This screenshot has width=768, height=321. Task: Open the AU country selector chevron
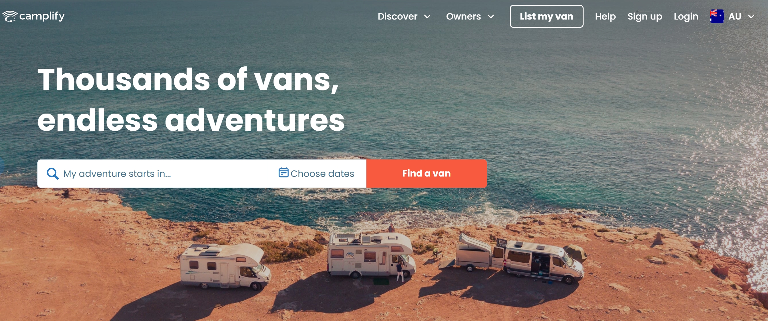[751, 16]
